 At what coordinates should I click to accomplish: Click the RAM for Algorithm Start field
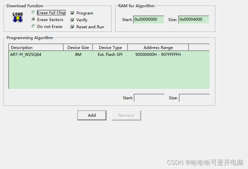click(x=149, y=20)
